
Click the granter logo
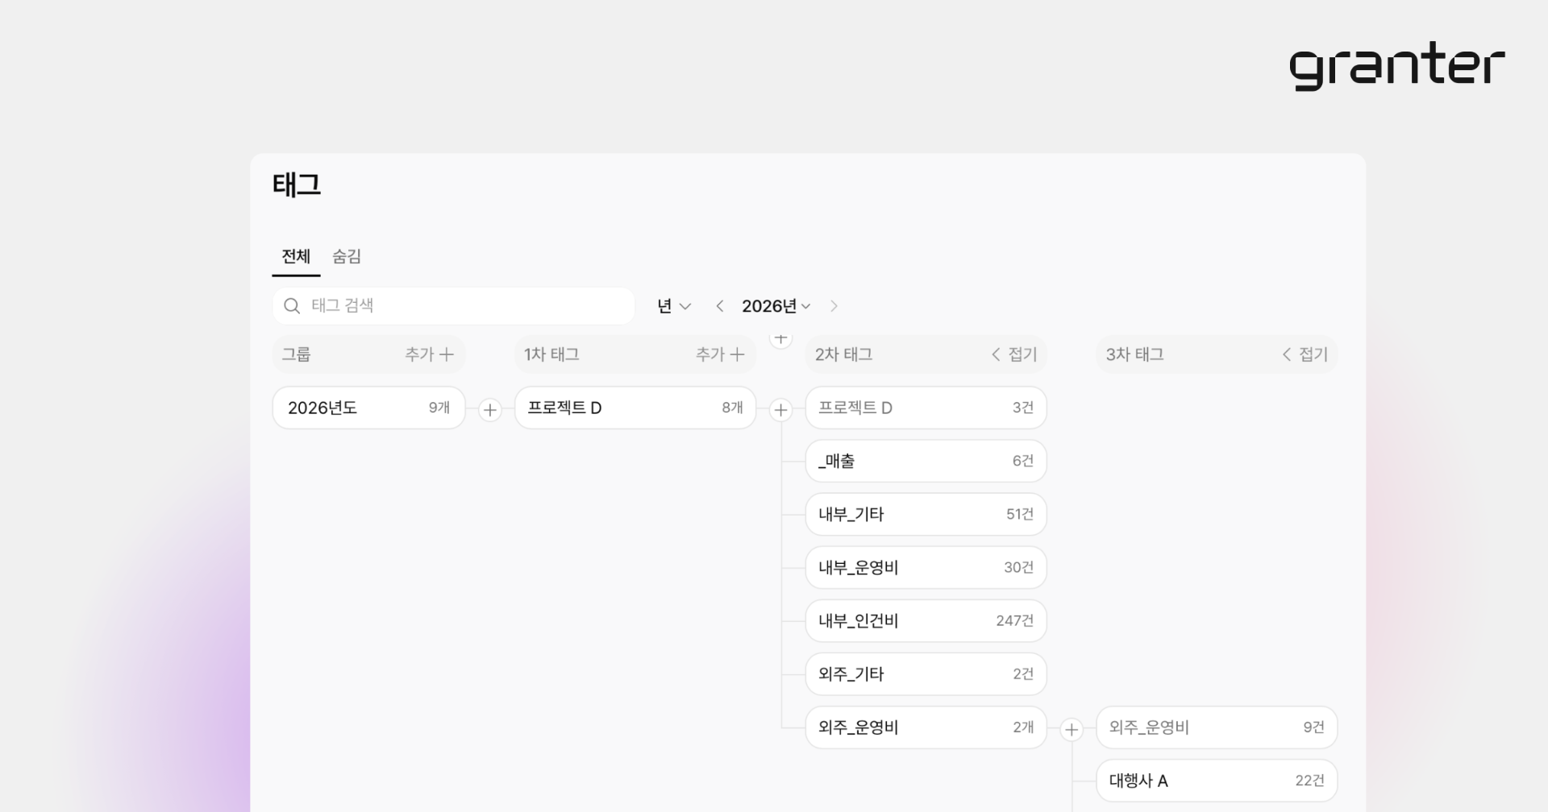1397,66
